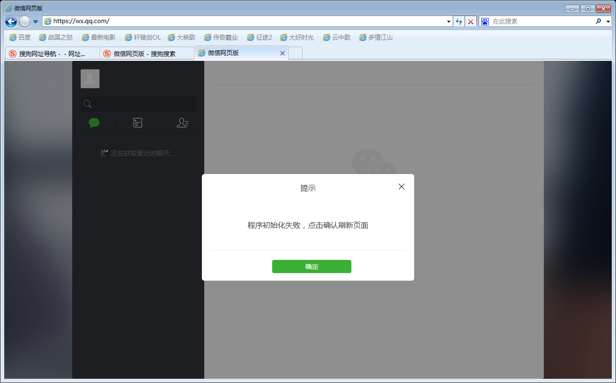Open the 百度 bookmark
The image size is (616, 383).
pyautogui.click(x=20, y=37)
